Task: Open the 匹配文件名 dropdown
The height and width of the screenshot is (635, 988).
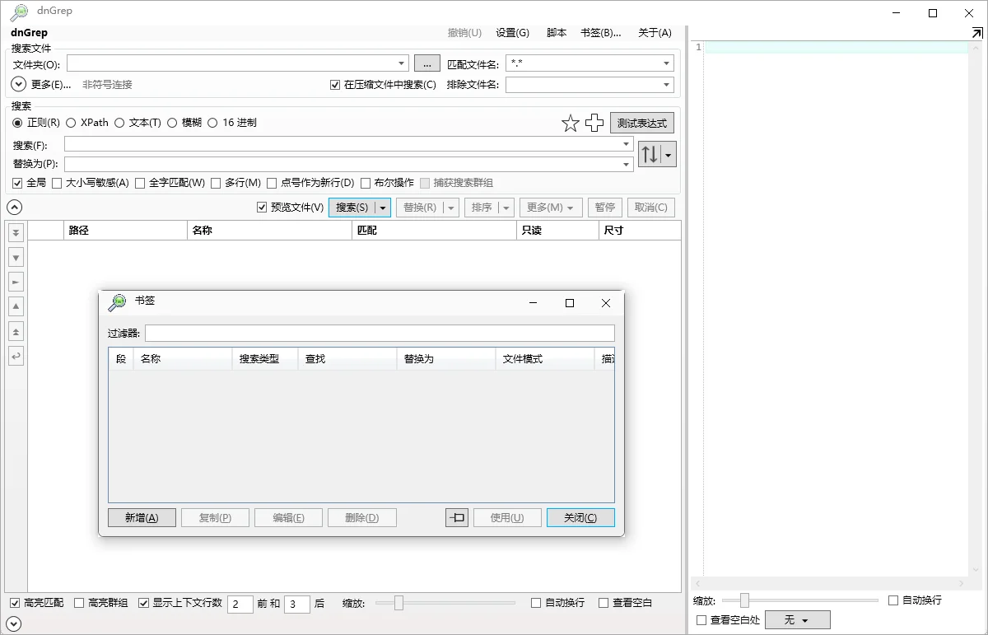Action: (666, 63)
